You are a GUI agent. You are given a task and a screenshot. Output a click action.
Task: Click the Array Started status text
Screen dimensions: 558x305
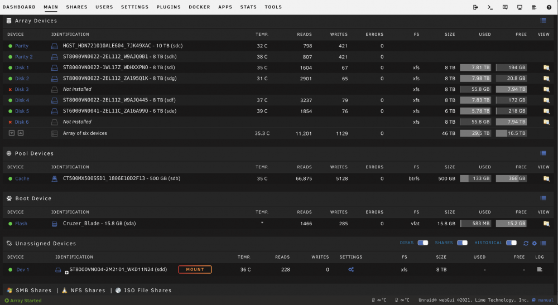pos(26,301)
